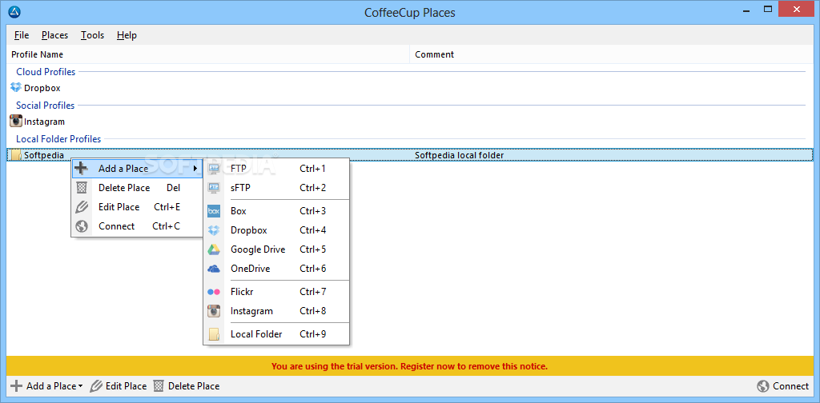Click the Google Drive triangle icon
Viewport: 820px width, 403px height.
tap(214, 249)
